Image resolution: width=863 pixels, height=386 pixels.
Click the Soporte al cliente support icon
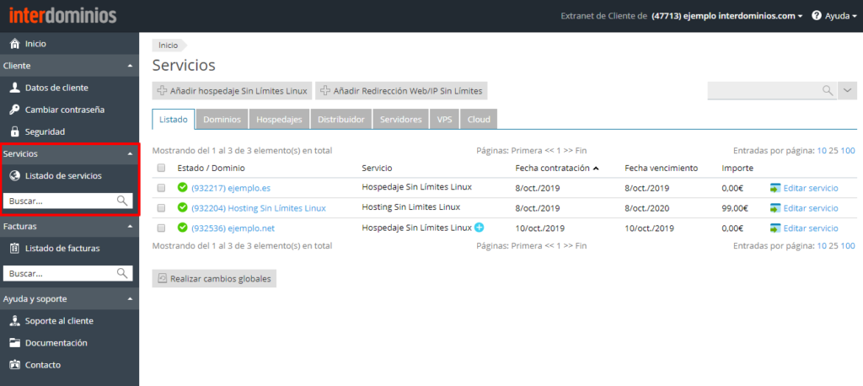point(15,321)
